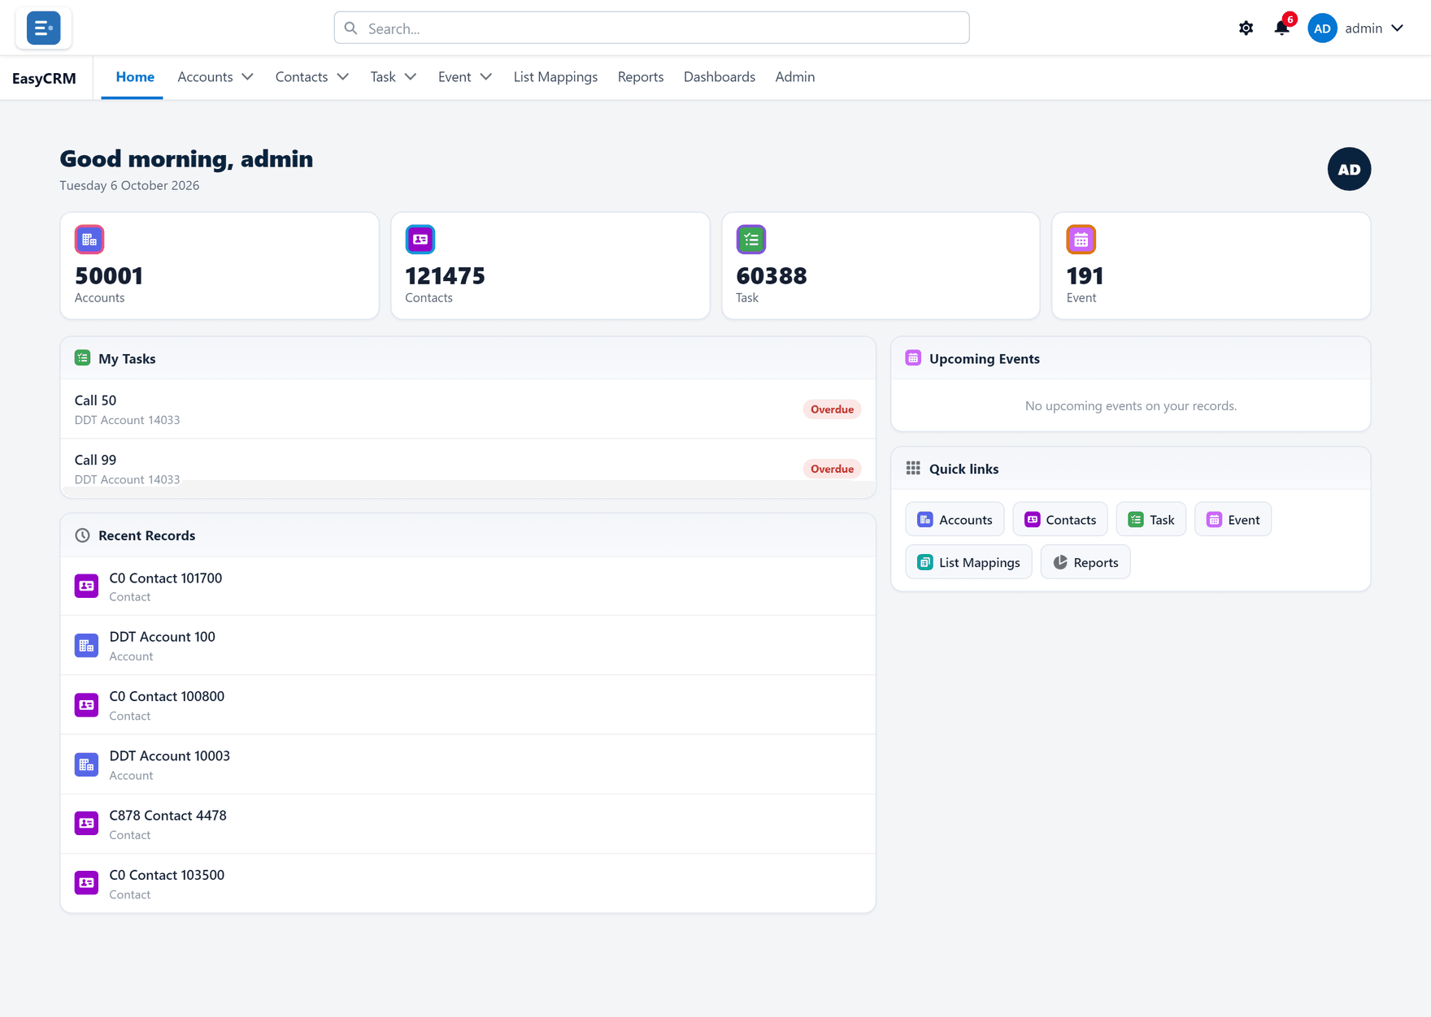Click the account icon beside DDT Account 10003
Viewport: 1431px width, 1017px height.
click(x=86, y=764)
